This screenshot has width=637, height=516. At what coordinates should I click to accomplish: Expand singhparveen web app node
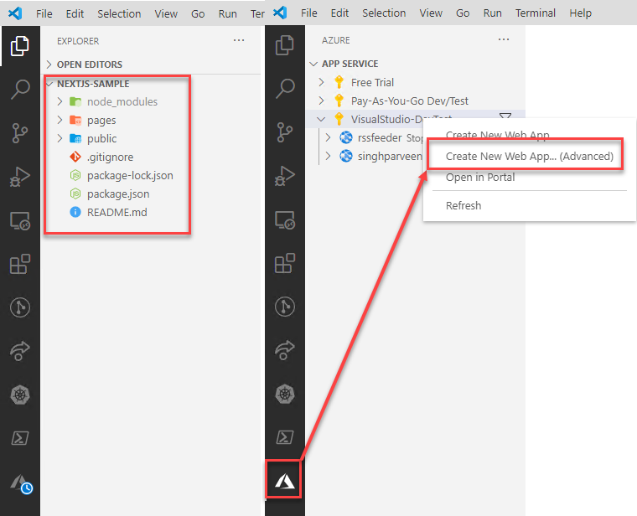(329, 156)
